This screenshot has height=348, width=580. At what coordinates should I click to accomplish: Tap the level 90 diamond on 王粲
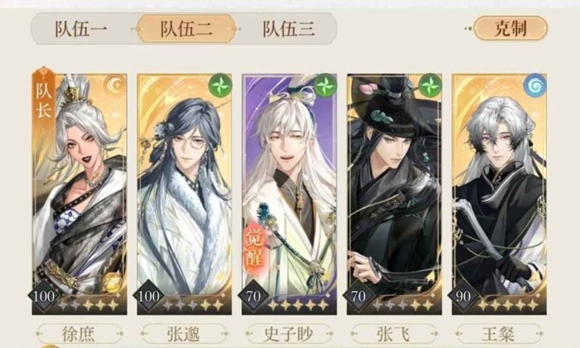pyautogui.click(x=463, y=296)
